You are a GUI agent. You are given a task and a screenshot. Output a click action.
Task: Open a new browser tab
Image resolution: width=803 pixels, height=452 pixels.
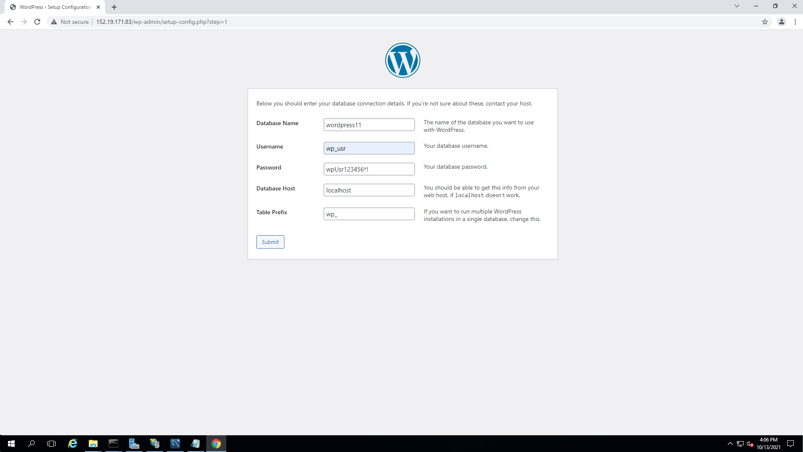click(114, 7)
